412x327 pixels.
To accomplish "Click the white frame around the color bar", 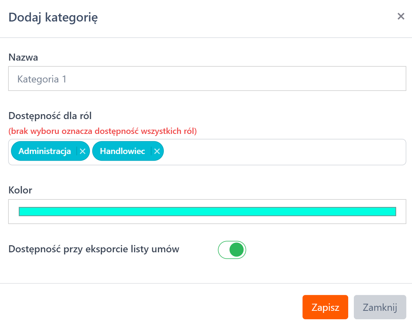I will click(207, 220).
